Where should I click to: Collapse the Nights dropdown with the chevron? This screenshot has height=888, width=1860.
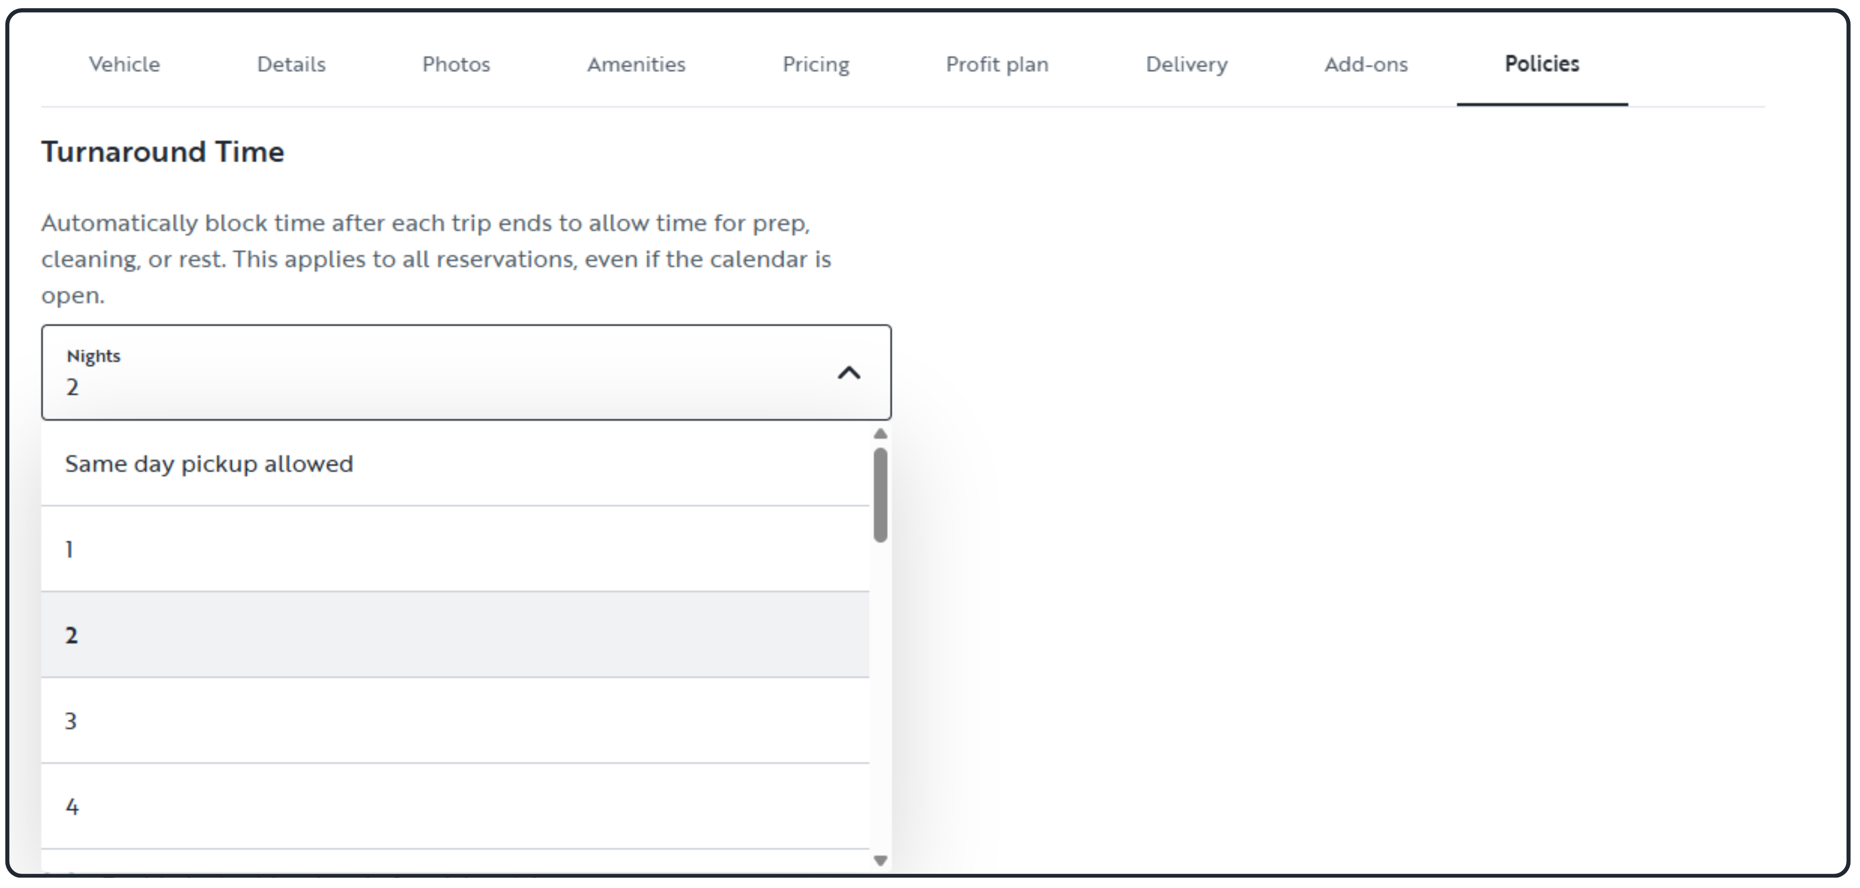(x=848, y=373)
